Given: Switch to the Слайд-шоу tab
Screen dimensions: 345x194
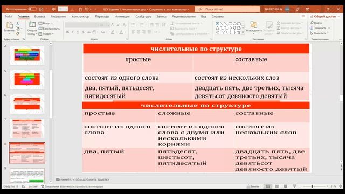Looking at the screenshot, I should pyautogui.click(x=143, y=17).
